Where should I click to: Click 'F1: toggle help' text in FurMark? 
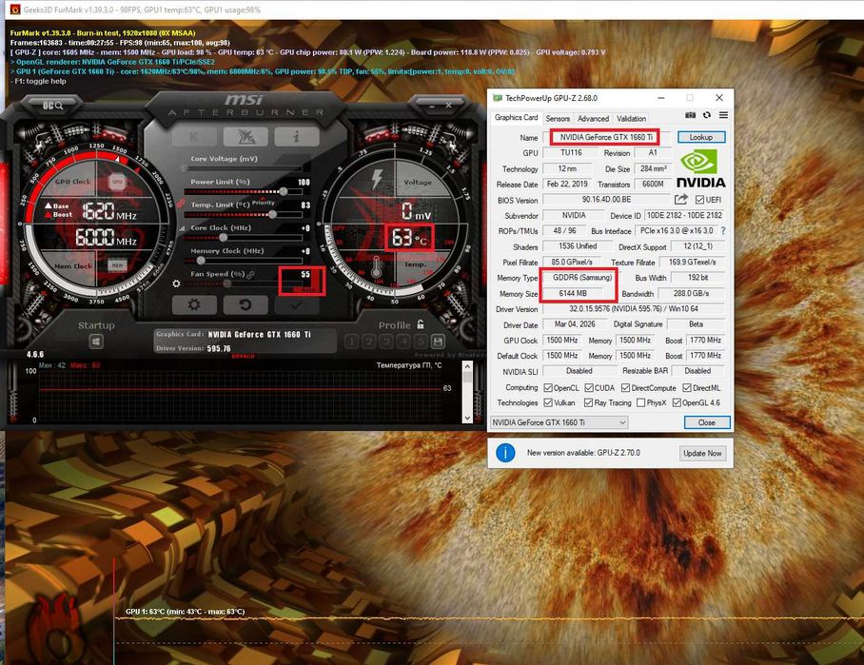click(38, 81)
